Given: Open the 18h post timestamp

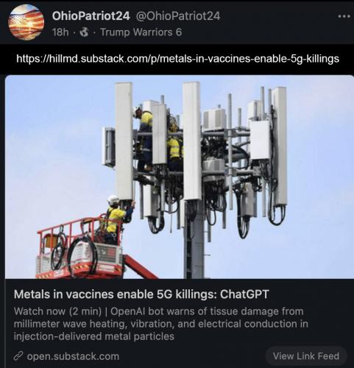Looking at the screenshot, I should pyautogui.click(x=60, y=32).
